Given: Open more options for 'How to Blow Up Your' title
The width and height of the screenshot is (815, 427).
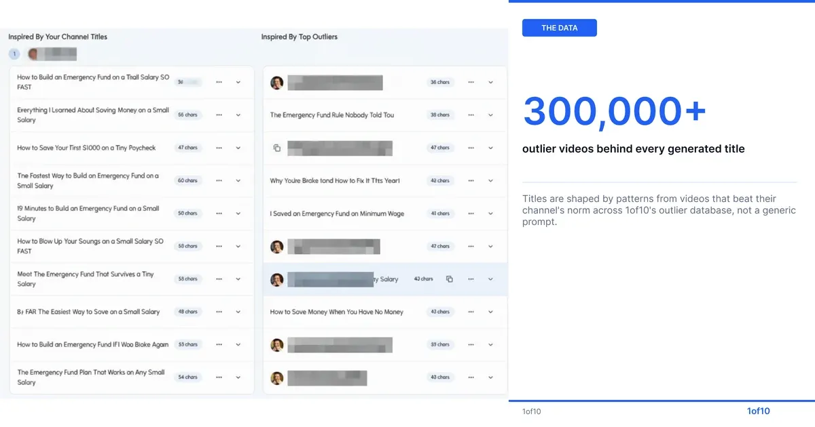Looking at the screenshot, I should tap(219, 246).
